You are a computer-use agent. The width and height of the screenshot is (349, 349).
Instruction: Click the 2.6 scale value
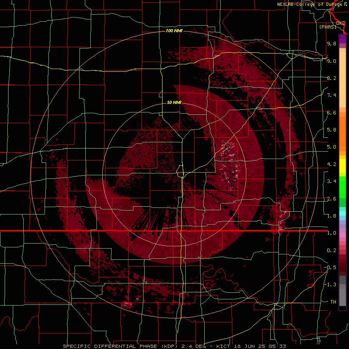click(x=332, y=199)
